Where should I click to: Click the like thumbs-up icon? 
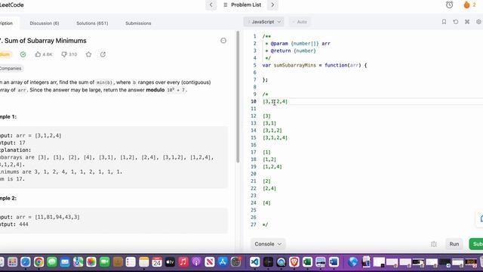click(x=38, y=54)
